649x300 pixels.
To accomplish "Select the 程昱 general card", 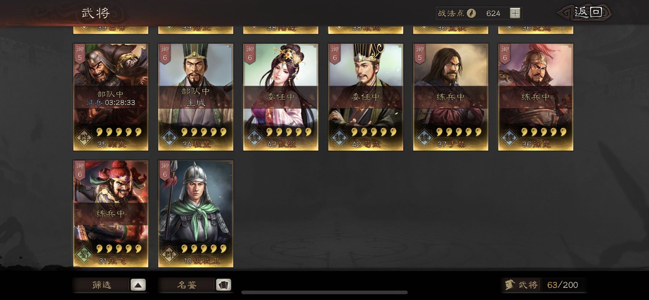I will 196,97.
